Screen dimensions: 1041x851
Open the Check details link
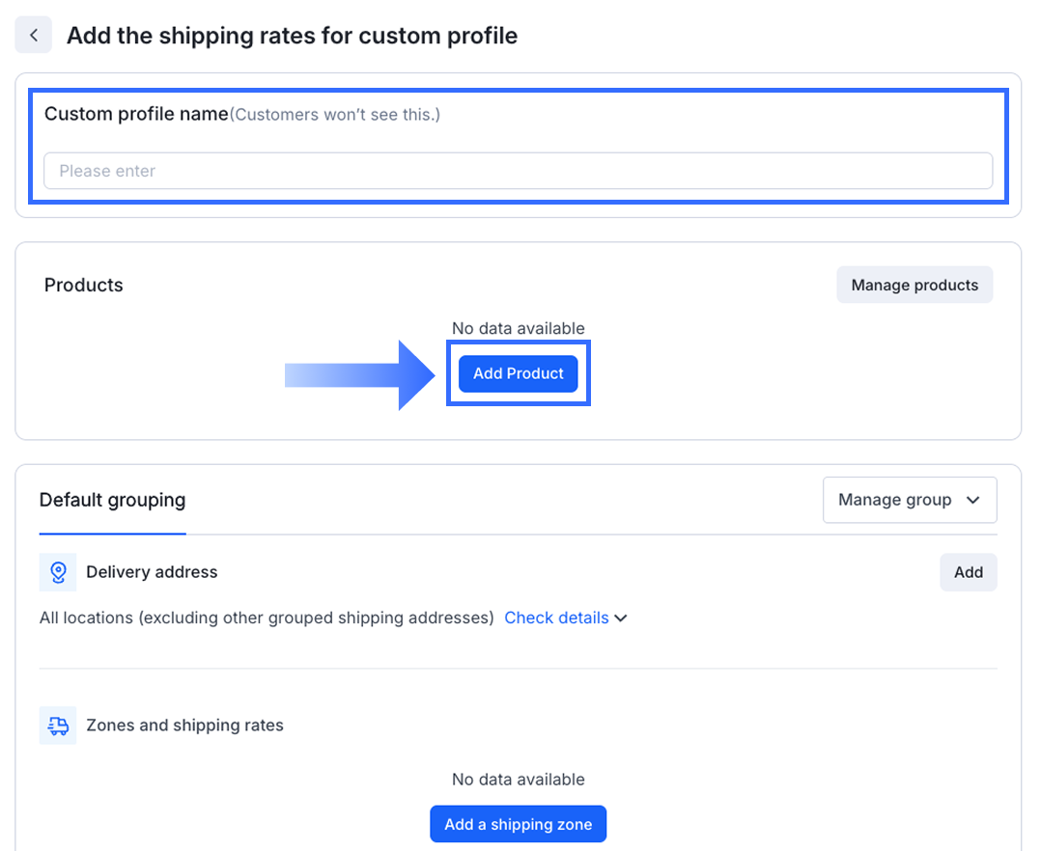pos(556,618)
